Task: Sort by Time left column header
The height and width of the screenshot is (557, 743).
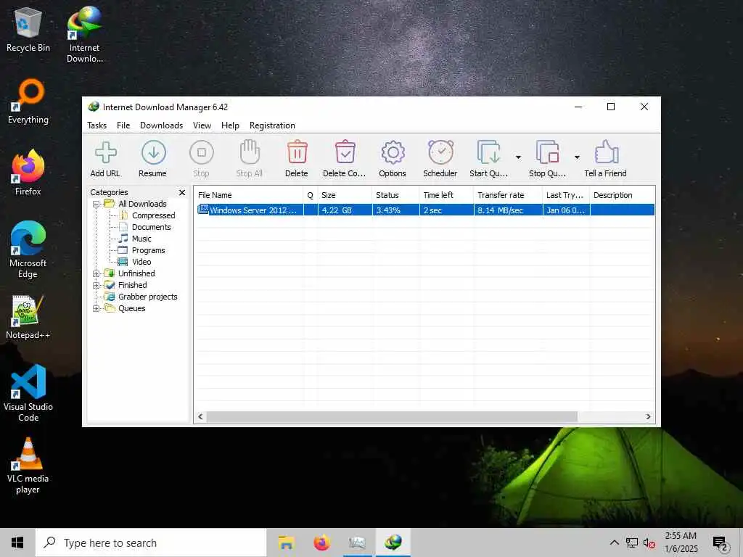Action: coord(446,195)
